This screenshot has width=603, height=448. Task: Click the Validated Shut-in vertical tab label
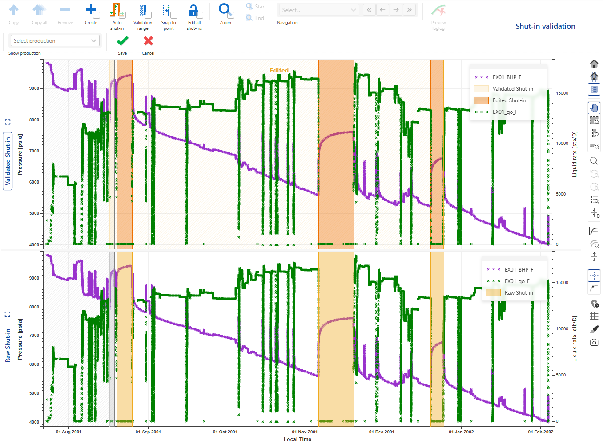click(x=8, y=161)
